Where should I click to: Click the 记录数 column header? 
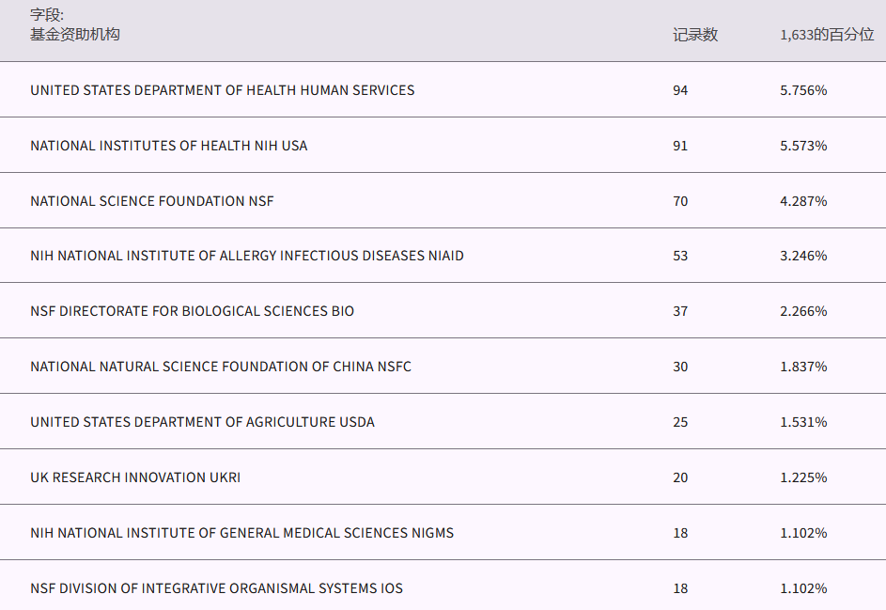tap(695, 35)
